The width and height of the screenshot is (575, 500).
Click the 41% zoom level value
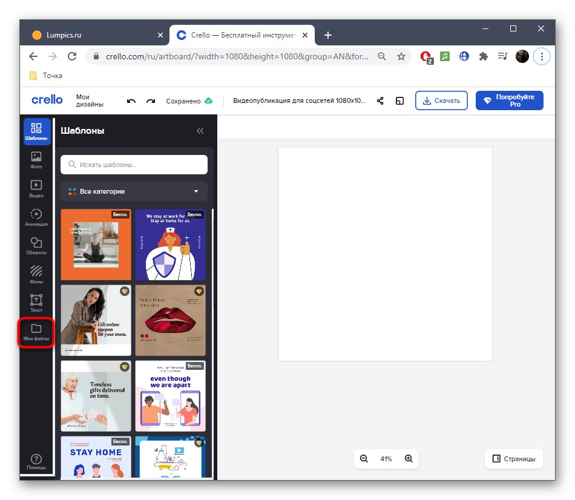386,459
